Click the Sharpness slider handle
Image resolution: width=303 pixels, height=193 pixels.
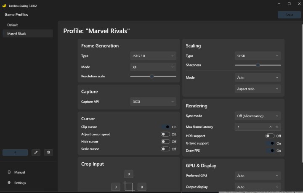click(258, 65)
